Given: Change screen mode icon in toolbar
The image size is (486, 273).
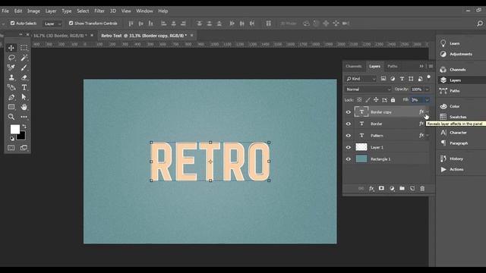Looking at the screenshot, I should pyautogui.click(x=24, y=148).
